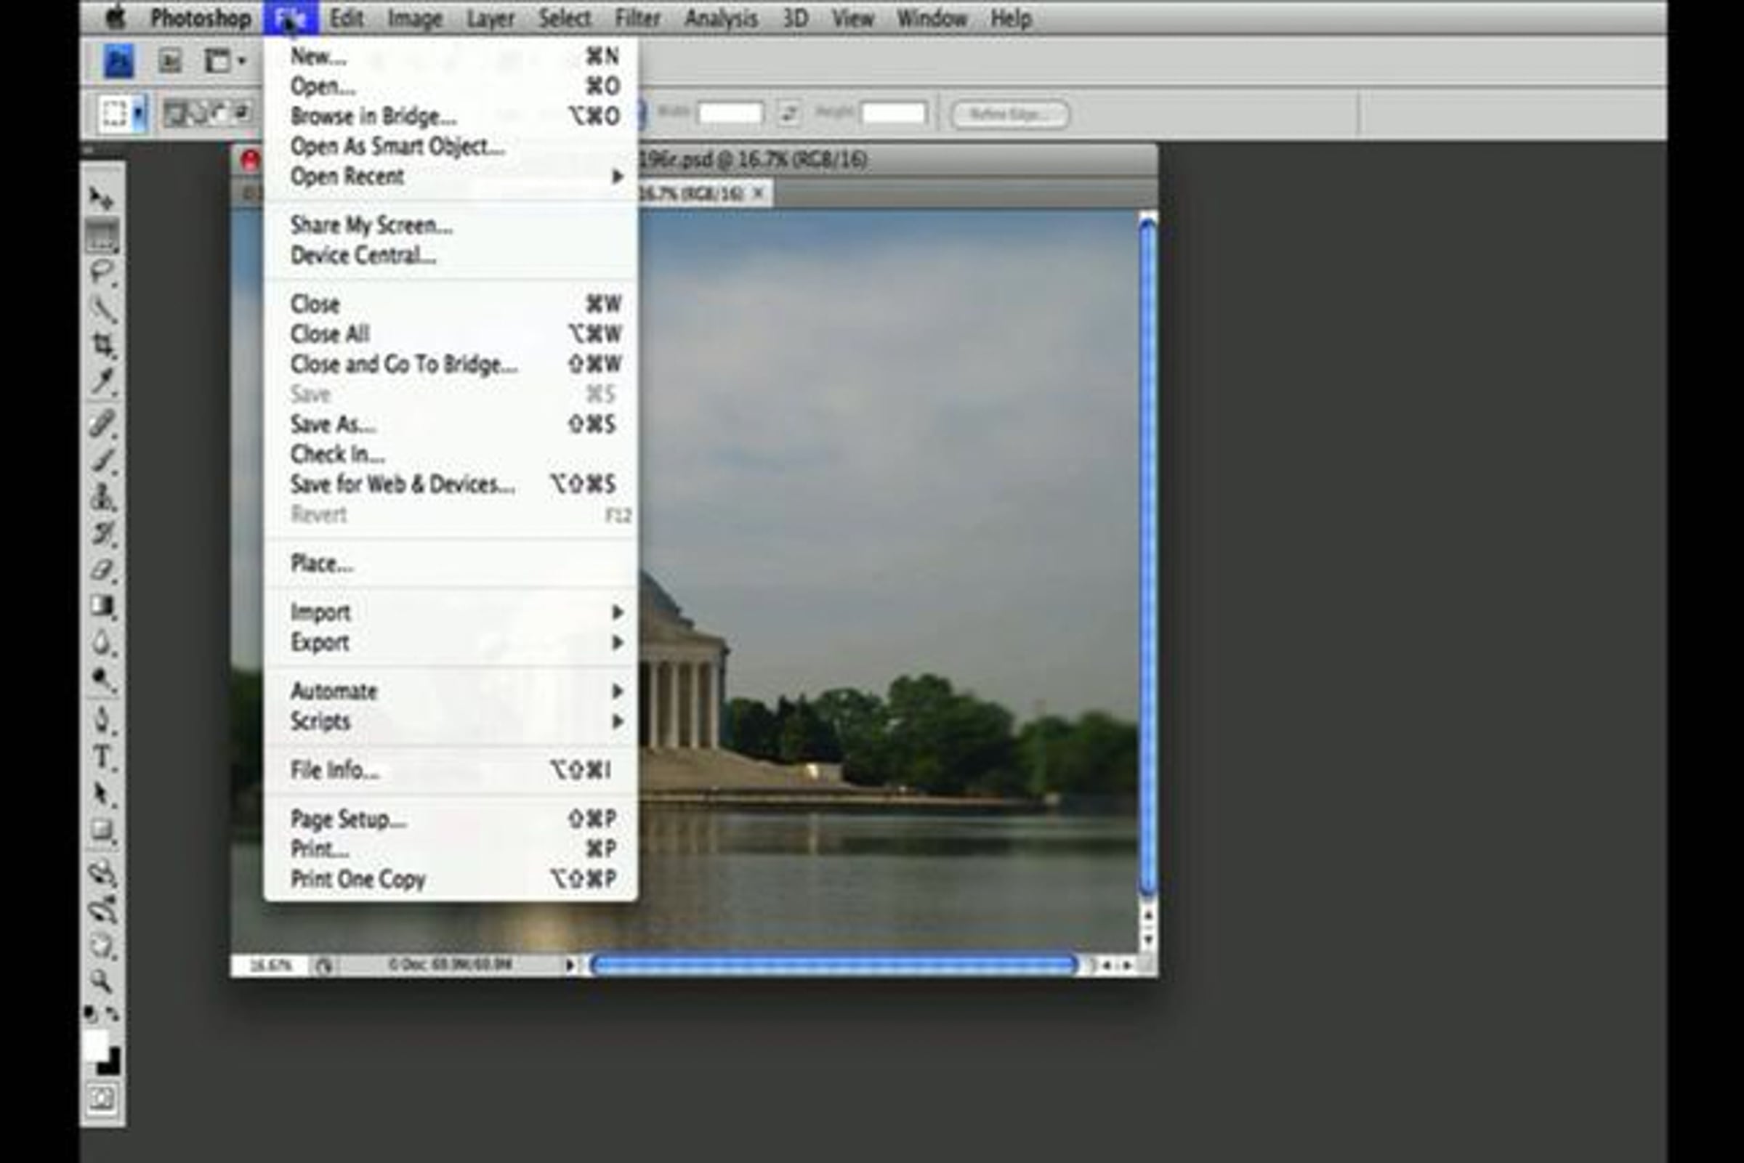Select the Eraser tool
The image size is (1744, 1163).
click(102, 570)
